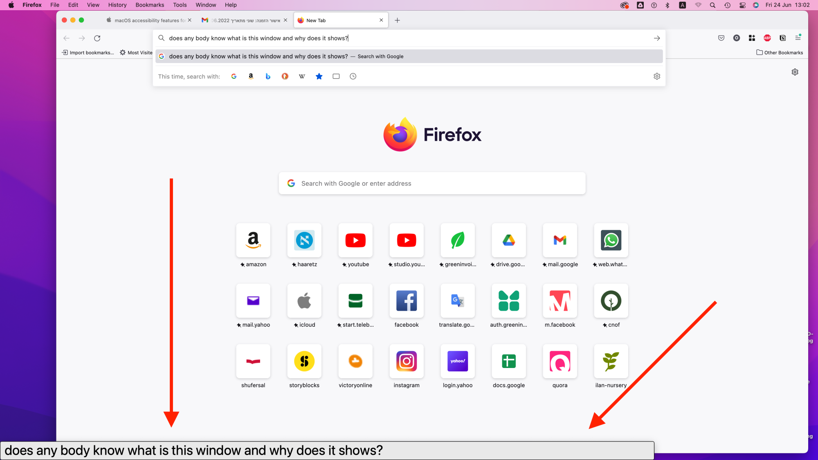Click the Bluetooth menu bar icon

pyautogui.click(x=667, y=5)
